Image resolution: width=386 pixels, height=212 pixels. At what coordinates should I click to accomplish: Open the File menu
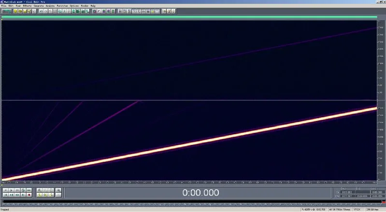(4, 6)
